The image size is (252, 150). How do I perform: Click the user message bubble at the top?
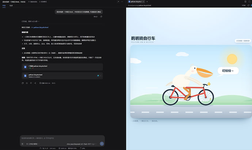tap(79, 12)
